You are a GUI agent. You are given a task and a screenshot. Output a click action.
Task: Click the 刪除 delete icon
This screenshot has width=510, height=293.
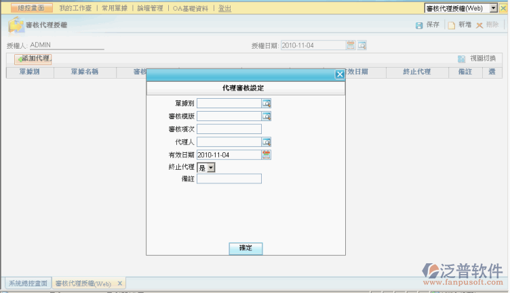click(x=479, y=25)
